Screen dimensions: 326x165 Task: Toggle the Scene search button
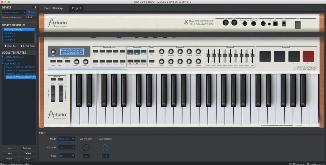60,61
